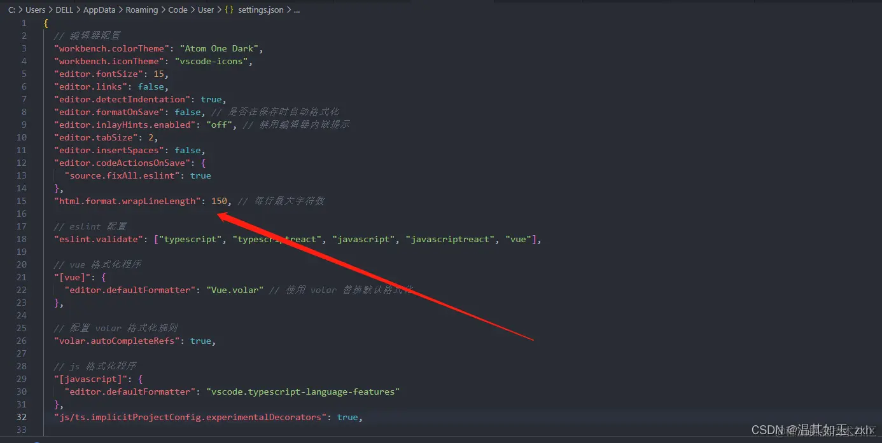Open the Users breadcrumb folder

pos(35,10)
